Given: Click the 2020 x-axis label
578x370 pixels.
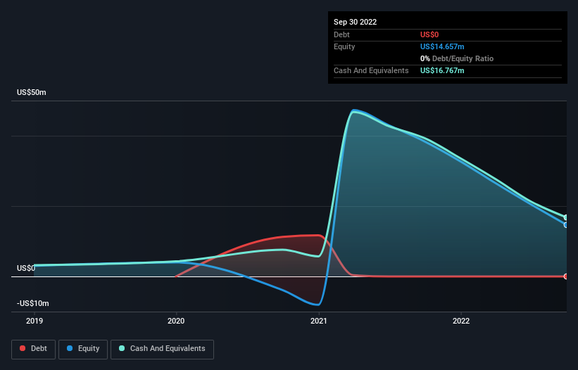Looking at the screenshot, I should click(176, 321).
